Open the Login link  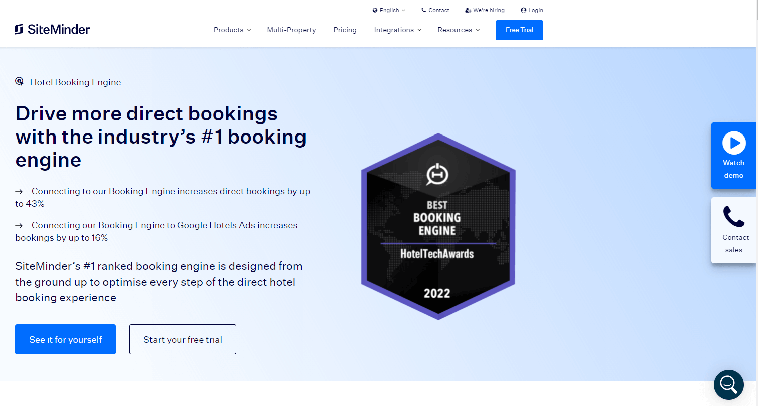tap(536, 10)
